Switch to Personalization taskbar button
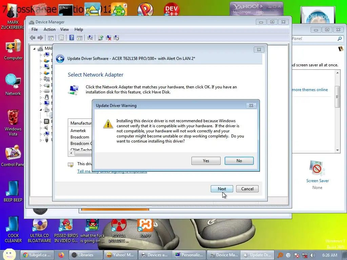347x260 pixels. click(189, 255)
